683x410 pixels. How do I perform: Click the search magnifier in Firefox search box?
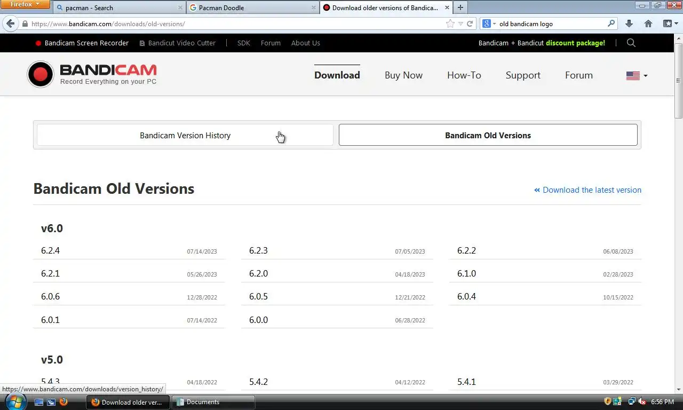[x=611, y=23]
